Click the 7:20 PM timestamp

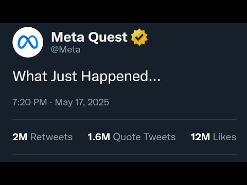coord(30,102)
